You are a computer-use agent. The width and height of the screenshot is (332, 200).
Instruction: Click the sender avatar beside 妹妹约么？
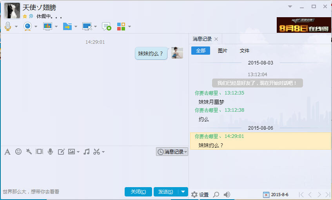[x=177, y=53]
